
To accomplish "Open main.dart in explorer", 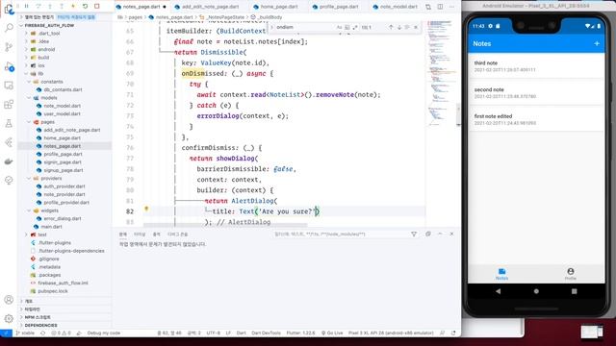I will 51,227.
